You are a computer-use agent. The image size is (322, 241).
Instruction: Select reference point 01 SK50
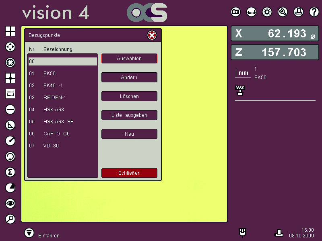click(63, 74)
